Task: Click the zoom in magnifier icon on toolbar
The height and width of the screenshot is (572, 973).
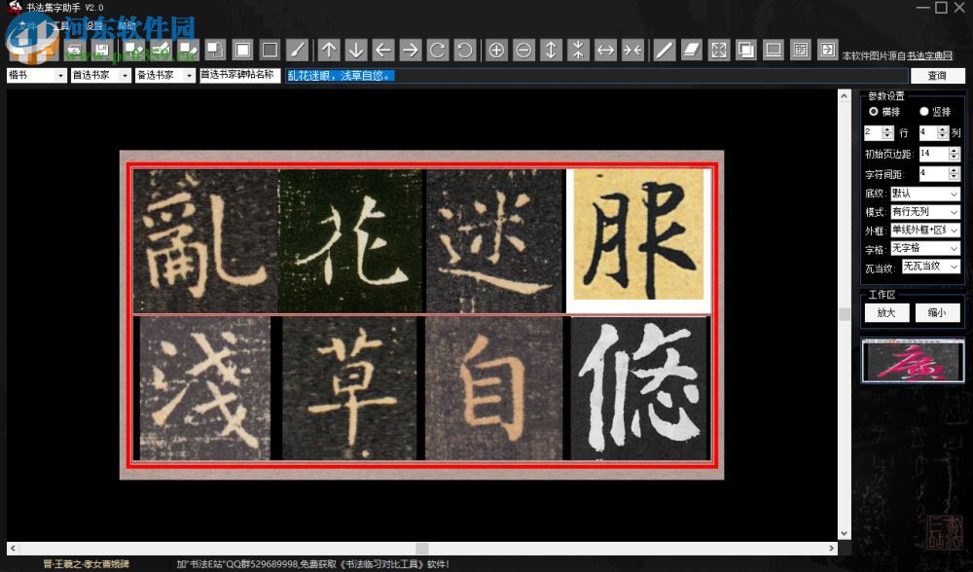Action: (x=498, y=50)
